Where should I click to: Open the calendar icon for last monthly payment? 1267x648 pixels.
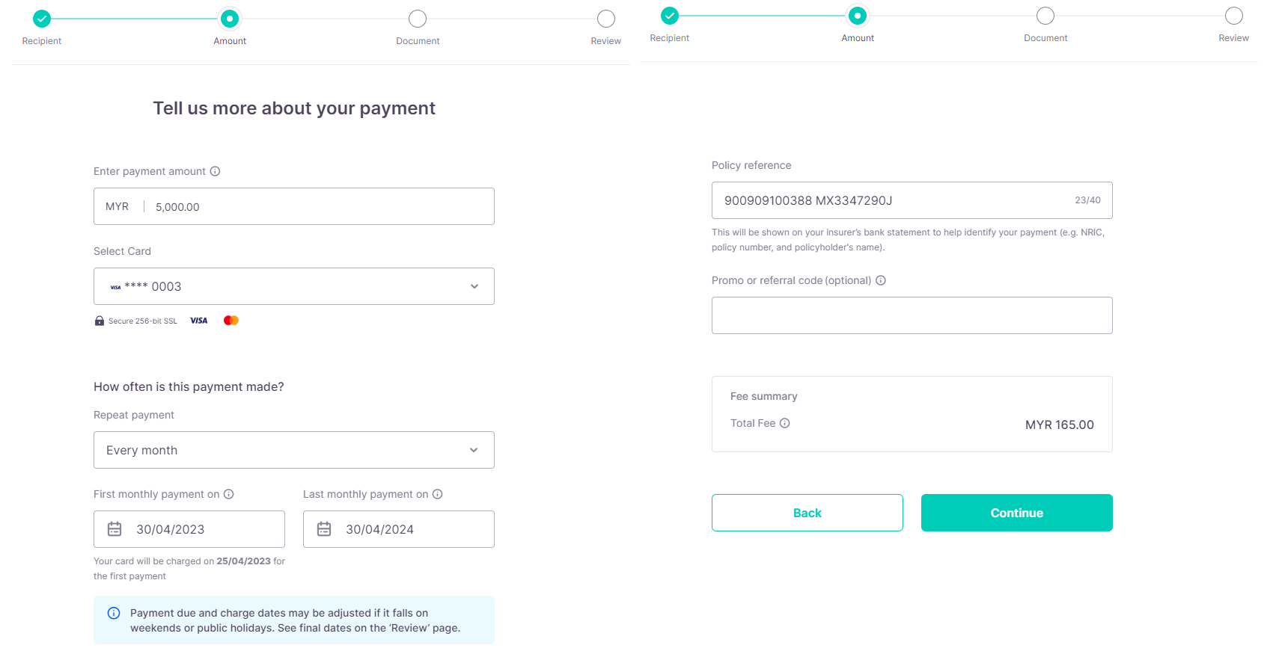(x=324, y=528)
